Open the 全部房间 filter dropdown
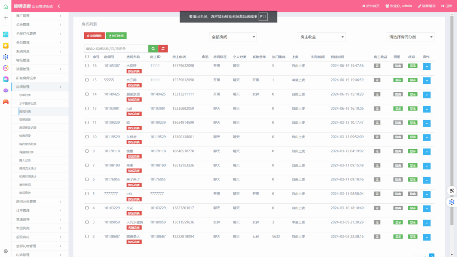Viewport: 457px width, 257px height. click(x=233, y=37)
